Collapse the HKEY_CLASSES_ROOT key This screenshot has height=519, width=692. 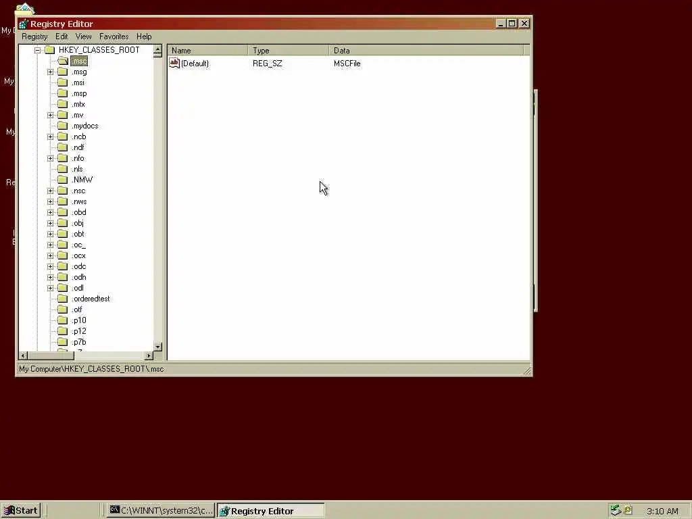38,50
